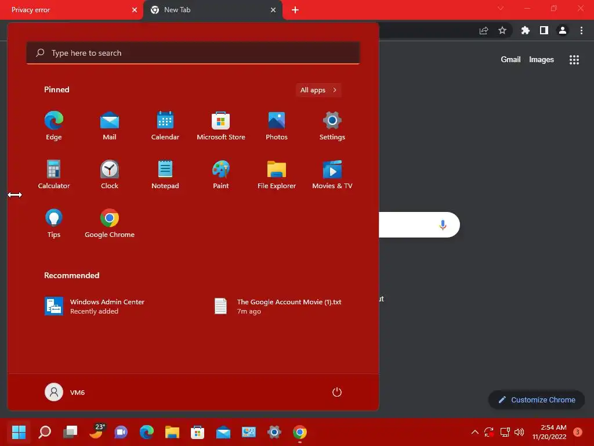This screenshot has height=446, width=594.
Task: Open Settings from the pinned grid
Action: pyautogui.click(x=332, y=126)
